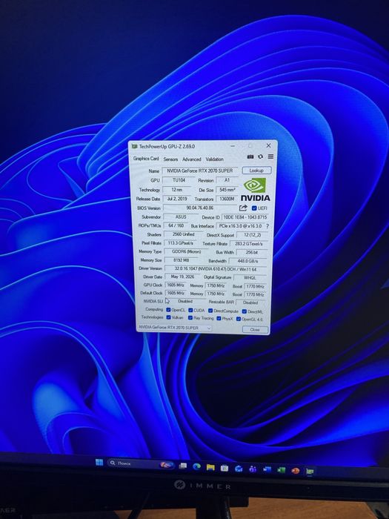Click the BIOS export share icon
This screenshot has width=389, height=519.
[243, 208]
